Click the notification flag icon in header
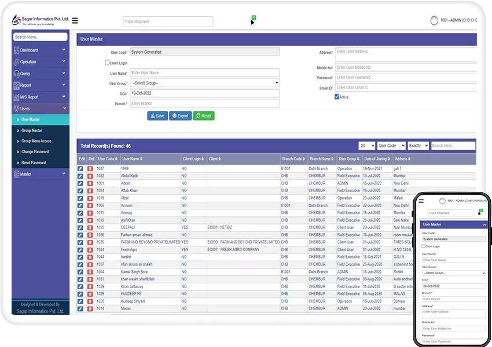Image resolution: width=492 pixels, height=347 pixels. 253,21
